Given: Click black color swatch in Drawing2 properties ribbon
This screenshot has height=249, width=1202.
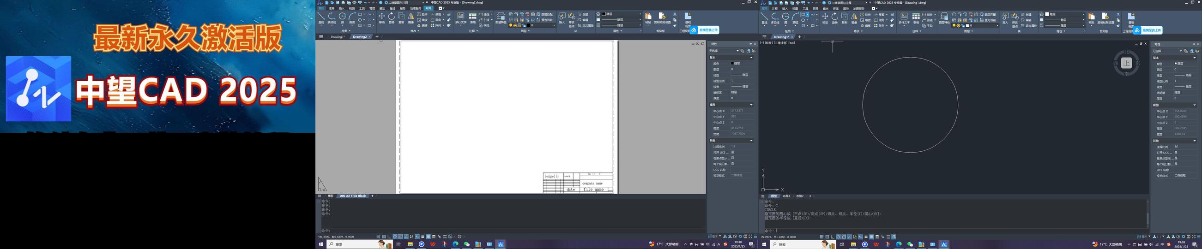Looking at the screenshot, I should click(x=604, y=14).
